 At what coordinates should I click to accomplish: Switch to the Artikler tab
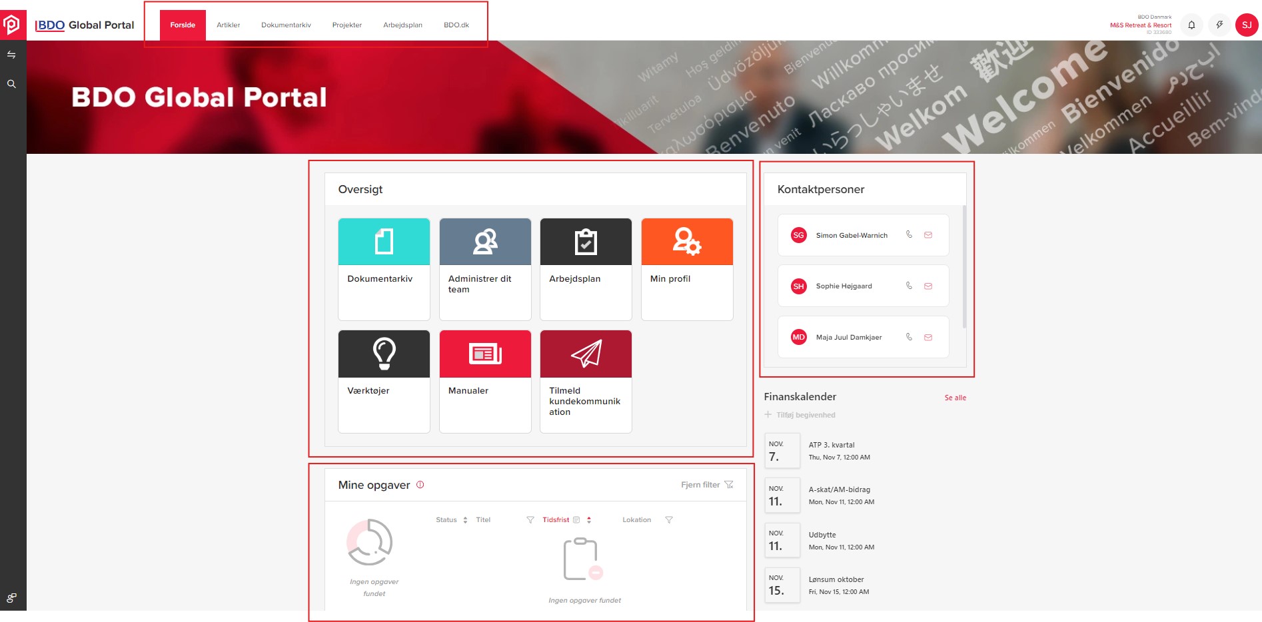click(228, 25)
